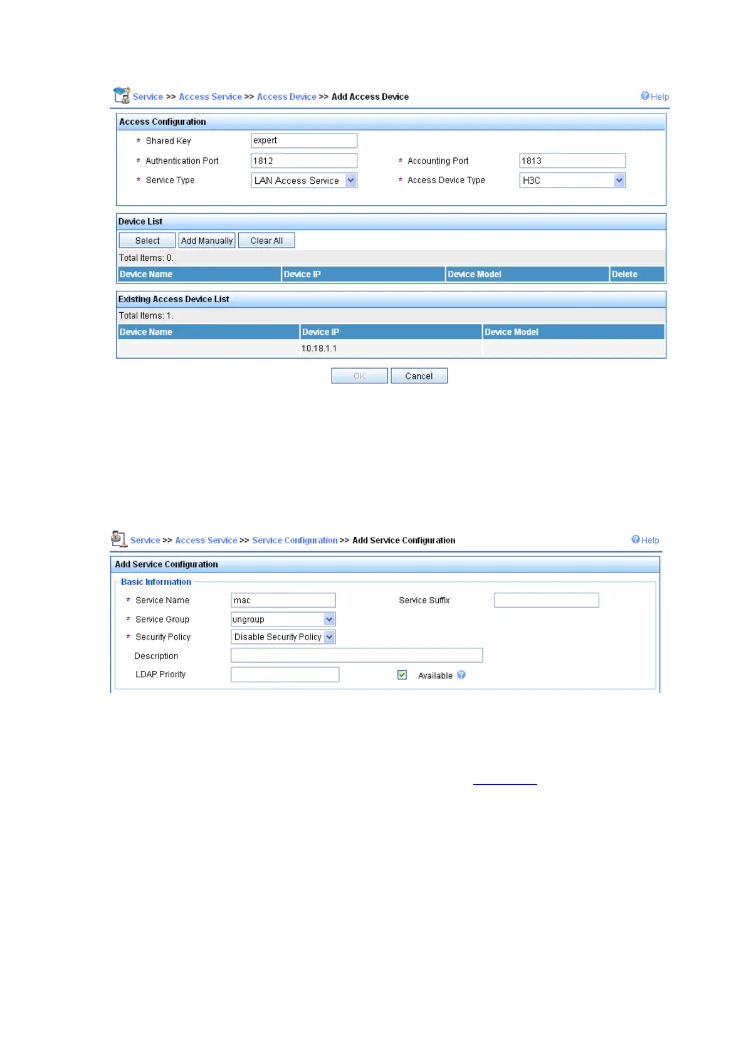This screenshot has height=1056, width=746.
Task: Click Device Name header in Existing Access Device List
Action: tap(209, 332)
